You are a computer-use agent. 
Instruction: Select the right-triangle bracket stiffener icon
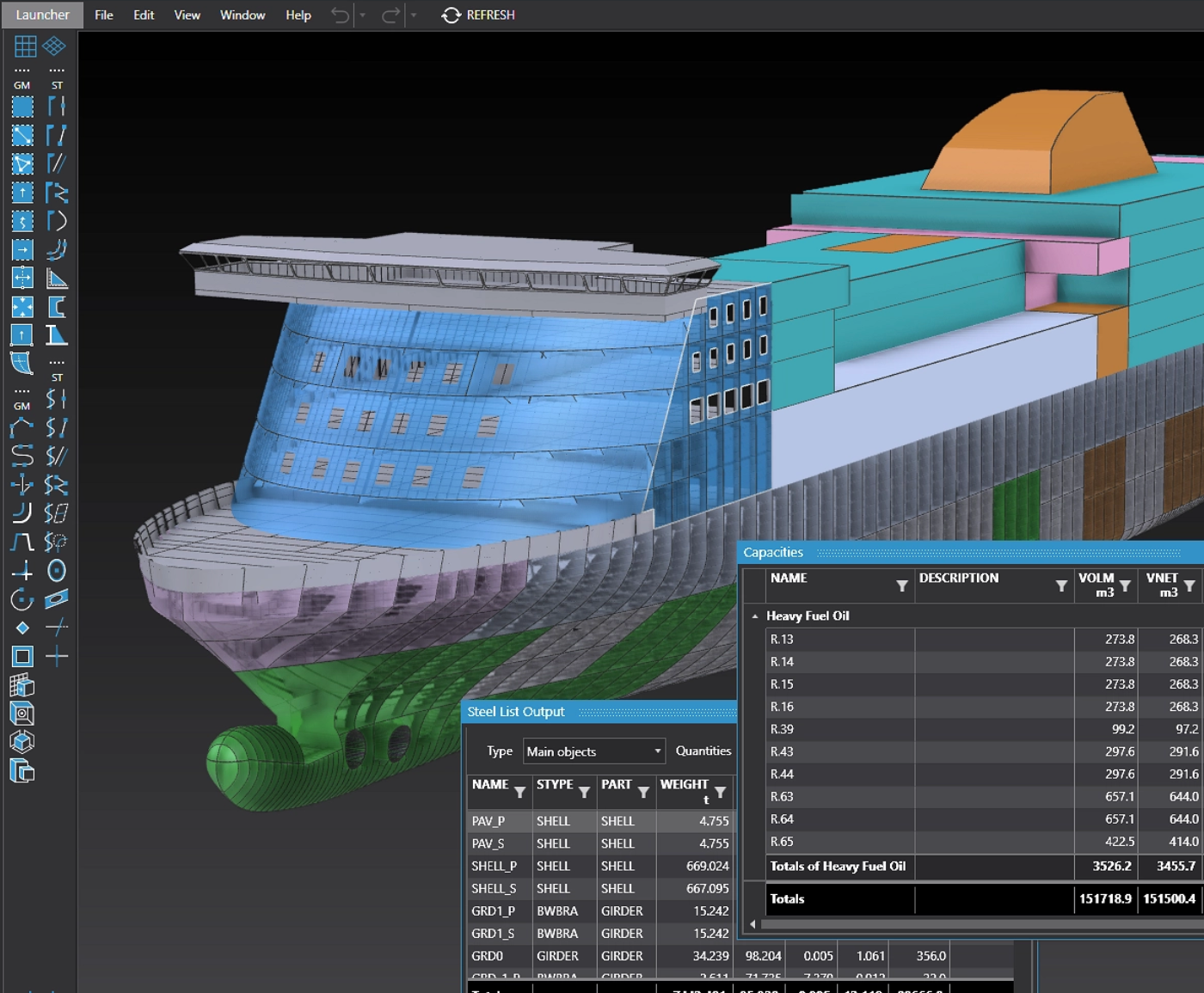tap(57, 279)
